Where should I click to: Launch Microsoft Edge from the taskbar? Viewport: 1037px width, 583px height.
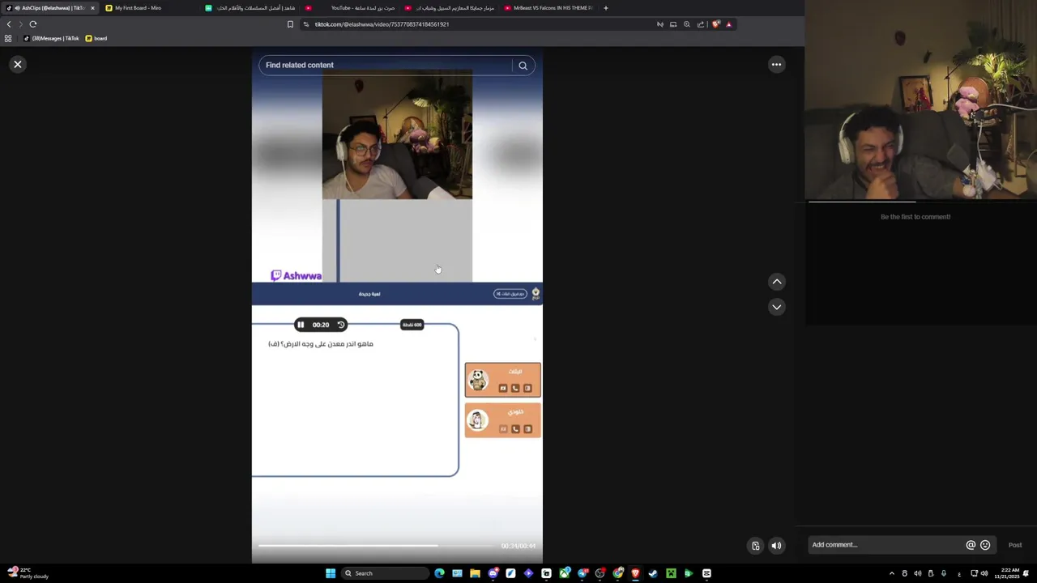click(x=440, y=573)
